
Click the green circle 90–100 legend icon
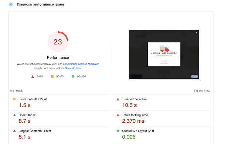(x=73, y=76)
